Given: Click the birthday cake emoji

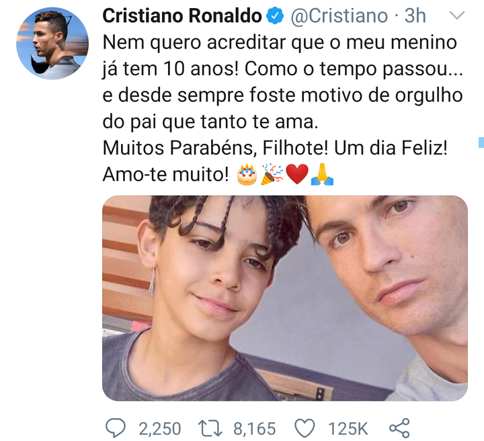Looking at the screenshot, I should (x=247, y=175).
